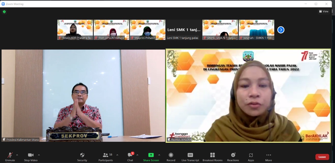Expand audio options arrow next to Unmute
335x163 pixels.
(x=17, y=155)
